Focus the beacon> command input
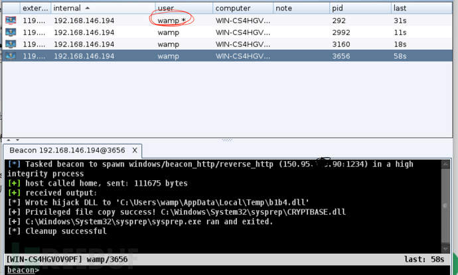The image size is (458, 275). [x=228, y=270]
